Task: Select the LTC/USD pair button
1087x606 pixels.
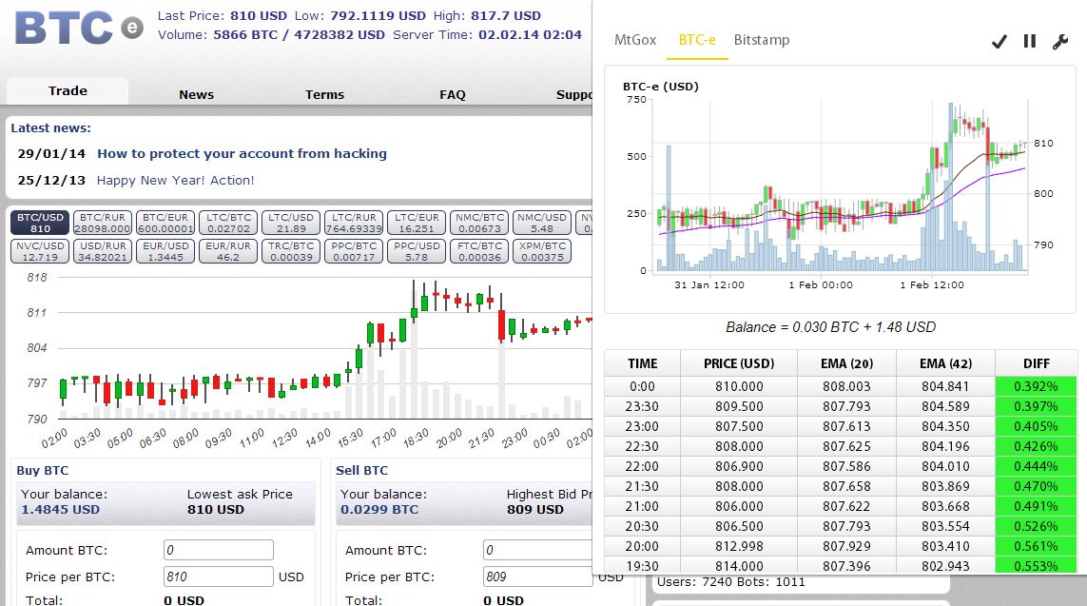Action: (x=291, y=223)
